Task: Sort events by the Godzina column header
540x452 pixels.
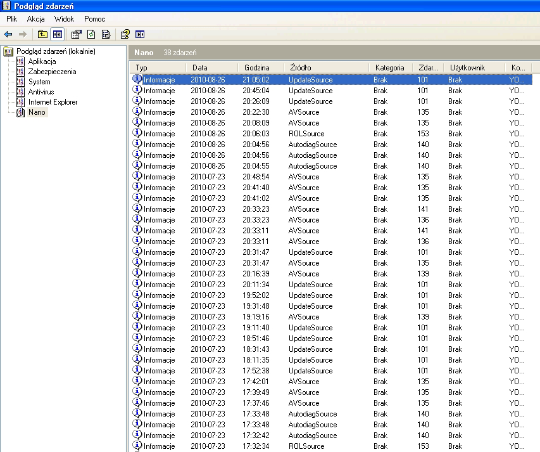Action: coord(261,68)
